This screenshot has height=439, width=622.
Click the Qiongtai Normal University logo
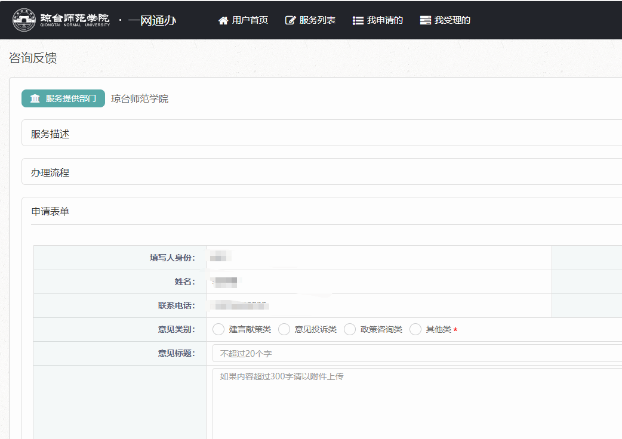(61, 20)
